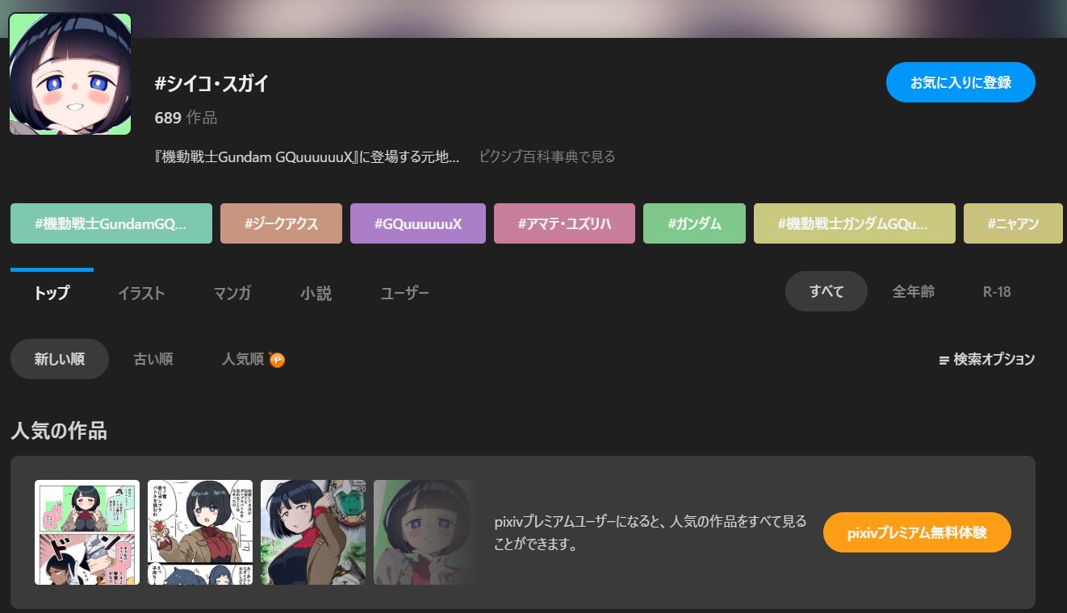Click the 人気の作品 heading

(59, 431)
